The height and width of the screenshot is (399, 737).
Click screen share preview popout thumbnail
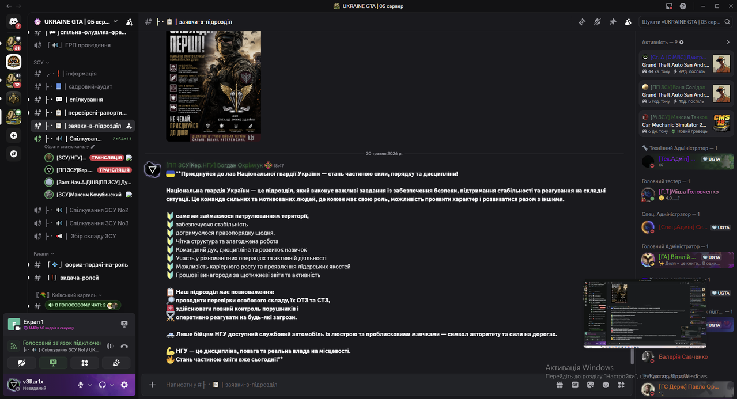645,314
